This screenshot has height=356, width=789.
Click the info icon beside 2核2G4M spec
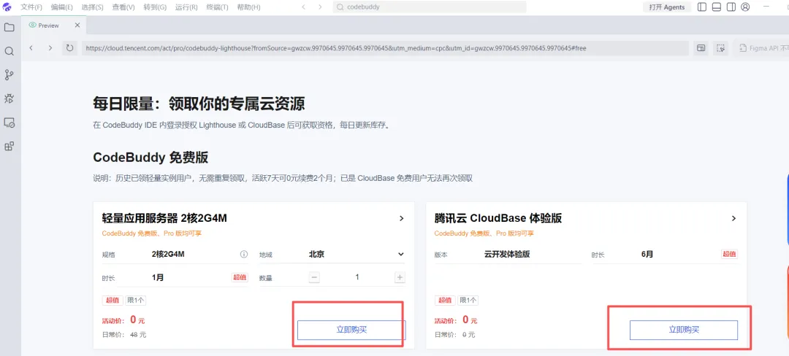(x=244, y=254)
